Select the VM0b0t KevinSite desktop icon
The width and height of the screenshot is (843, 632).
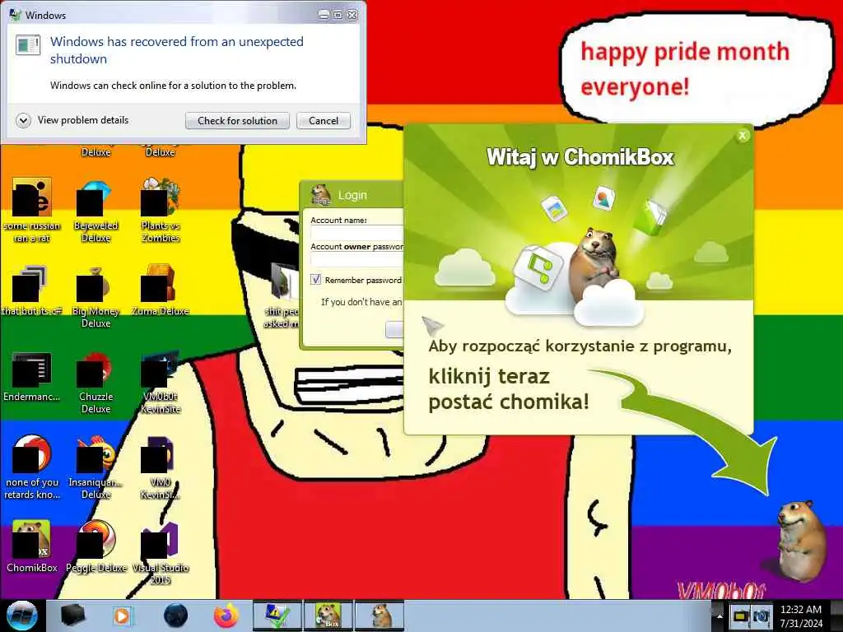click(160, 382)
